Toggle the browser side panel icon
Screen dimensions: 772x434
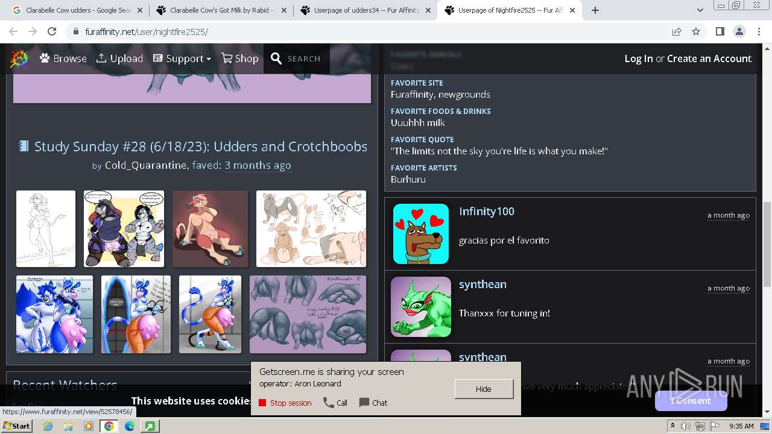(720, 31)
